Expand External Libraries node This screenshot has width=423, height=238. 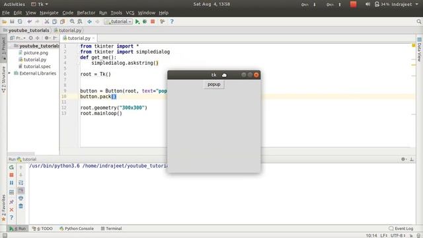10,73
